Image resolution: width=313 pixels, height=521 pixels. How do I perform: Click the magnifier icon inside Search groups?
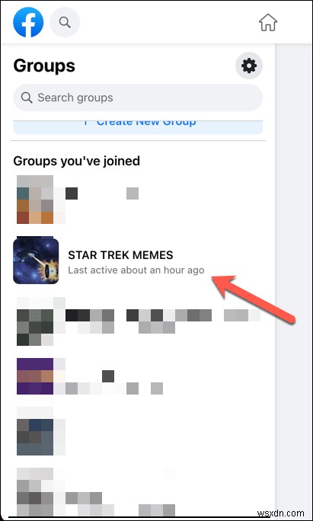point(27,97)
